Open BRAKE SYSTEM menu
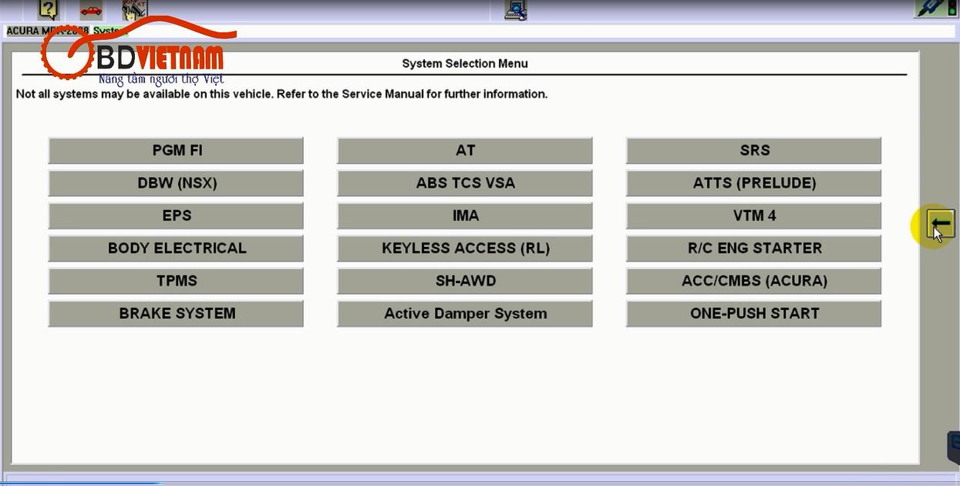Image resolution: width=960 pixels, height=486 pixels. click(176, 313)
